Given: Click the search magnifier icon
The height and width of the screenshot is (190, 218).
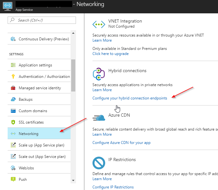Looking at the screenshot, I should [x=12, y=20].
